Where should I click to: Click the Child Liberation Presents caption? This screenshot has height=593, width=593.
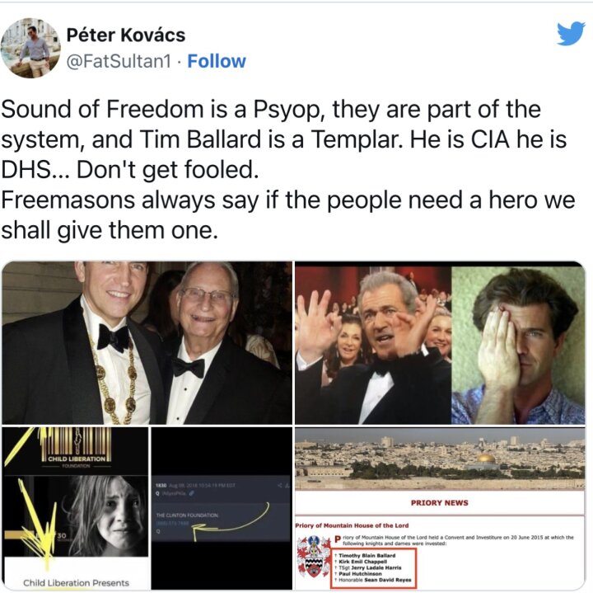(76, 583)
